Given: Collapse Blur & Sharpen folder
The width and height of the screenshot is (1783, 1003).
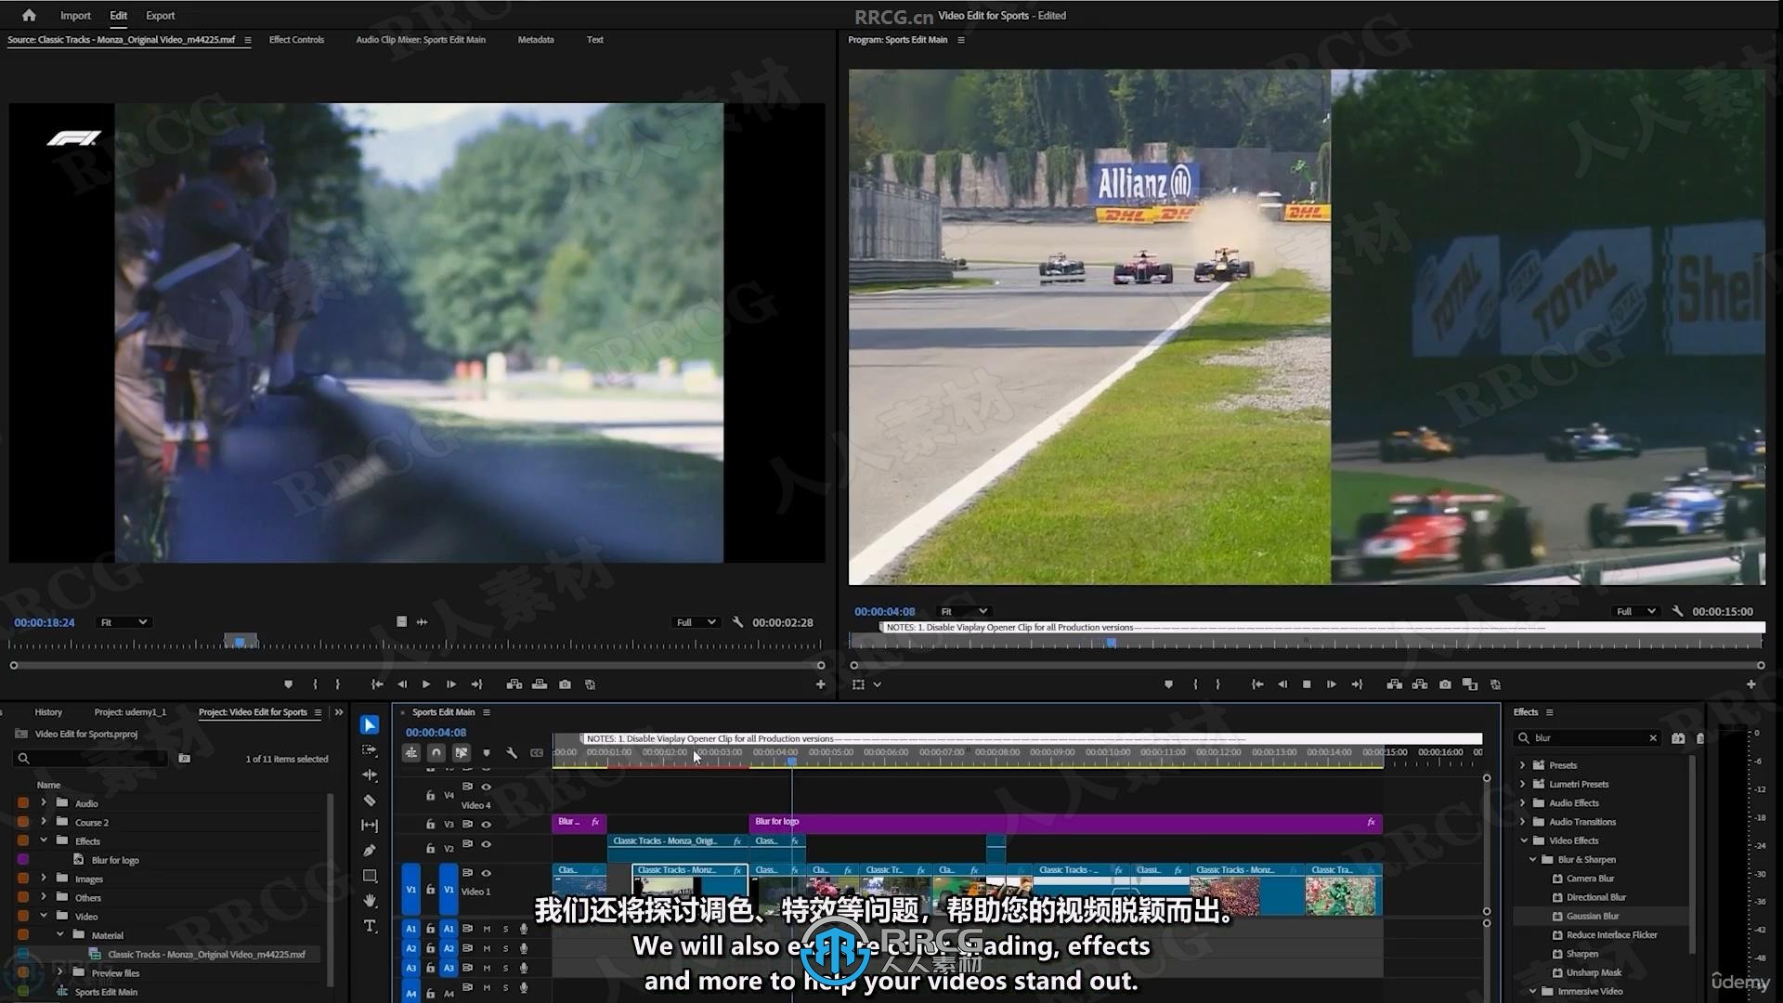Looking at the screenshot, I should (x=1533, y=859).
